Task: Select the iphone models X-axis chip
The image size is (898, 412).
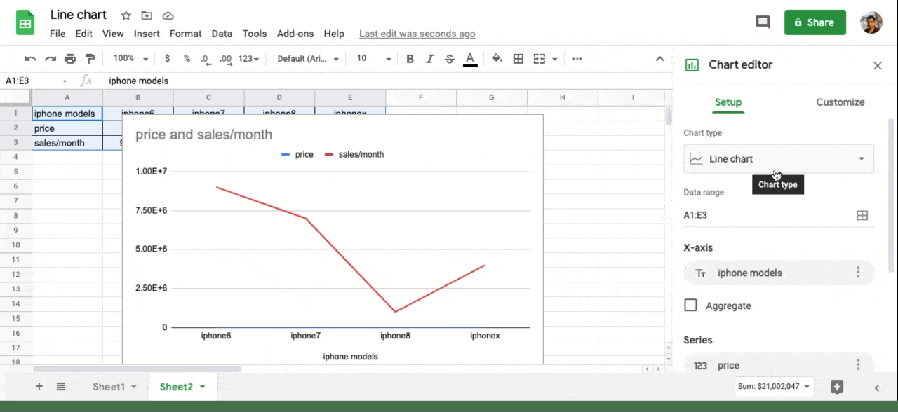Action: coord(779,273)
